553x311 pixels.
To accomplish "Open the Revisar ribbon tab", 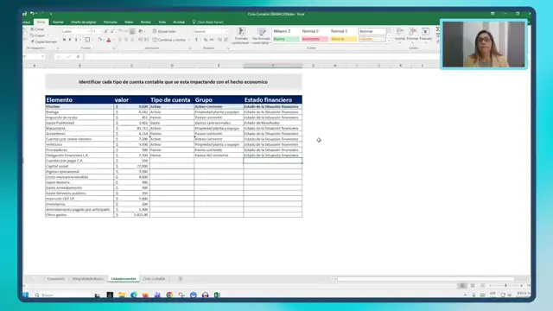I will [146, 22].
